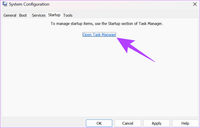The image size is (200, 128).
Task: Click the Apply button
Action: 157,123
